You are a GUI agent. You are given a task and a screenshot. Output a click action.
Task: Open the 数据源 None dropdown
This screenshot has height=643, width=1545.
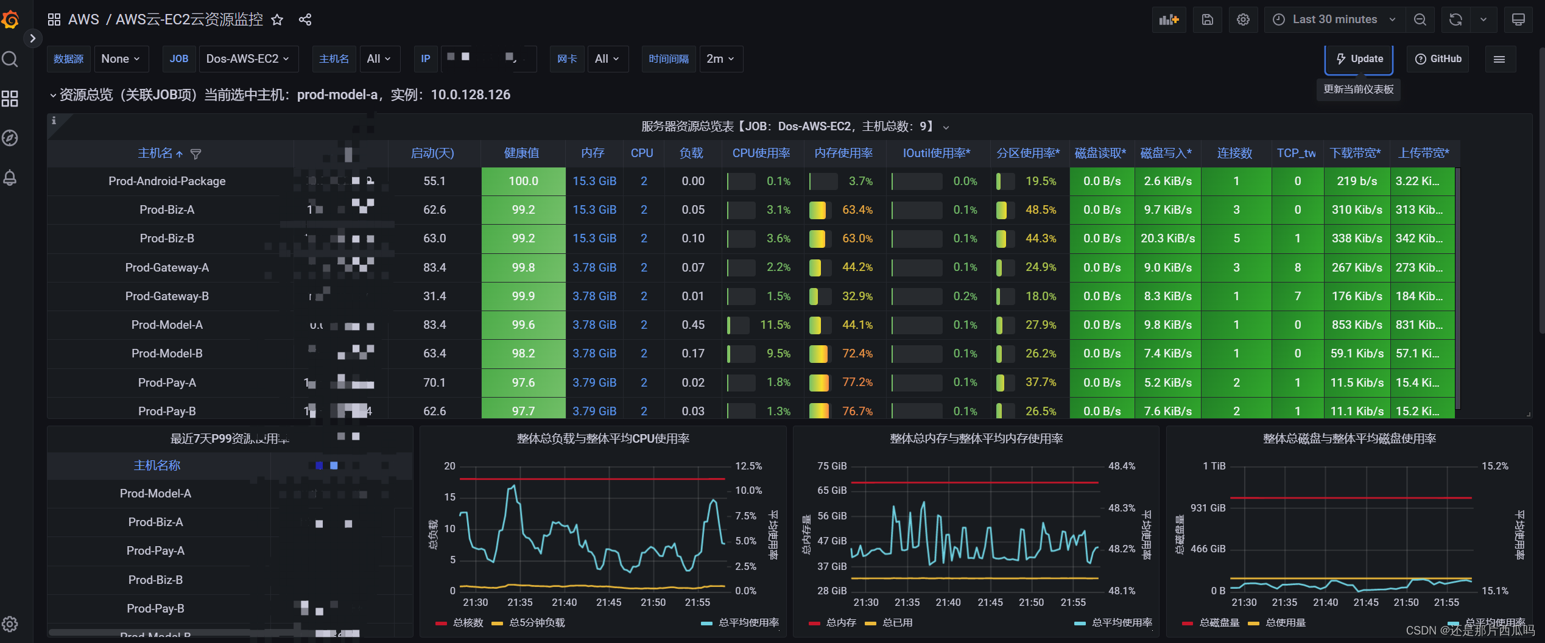click(121, 59)
